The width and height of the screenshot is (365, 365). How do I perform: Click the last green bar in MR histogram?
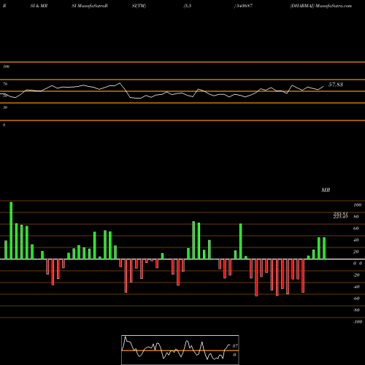[324, 248]
